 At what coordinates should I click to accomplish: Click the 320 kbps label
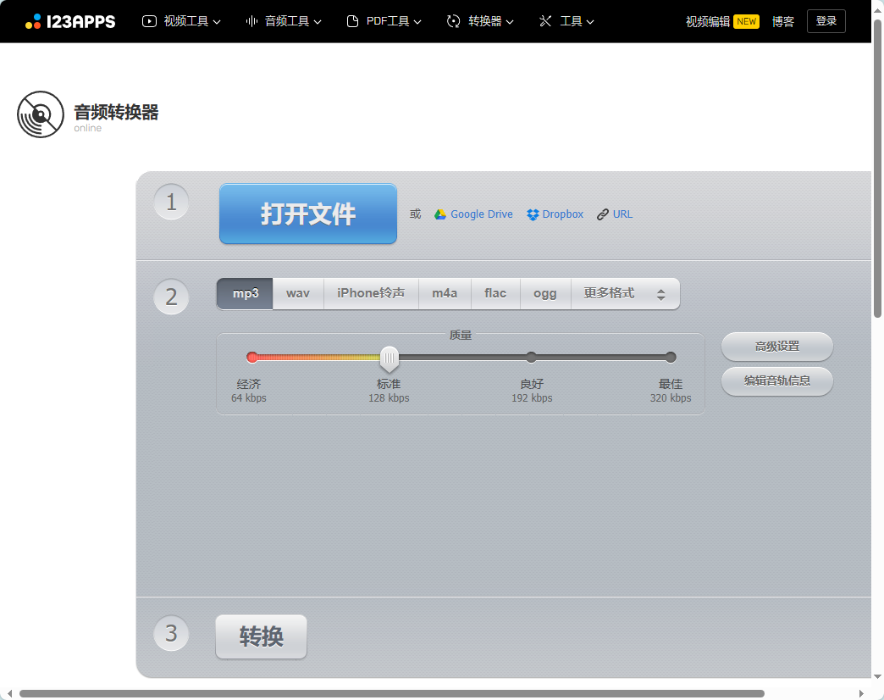(671, 398)
